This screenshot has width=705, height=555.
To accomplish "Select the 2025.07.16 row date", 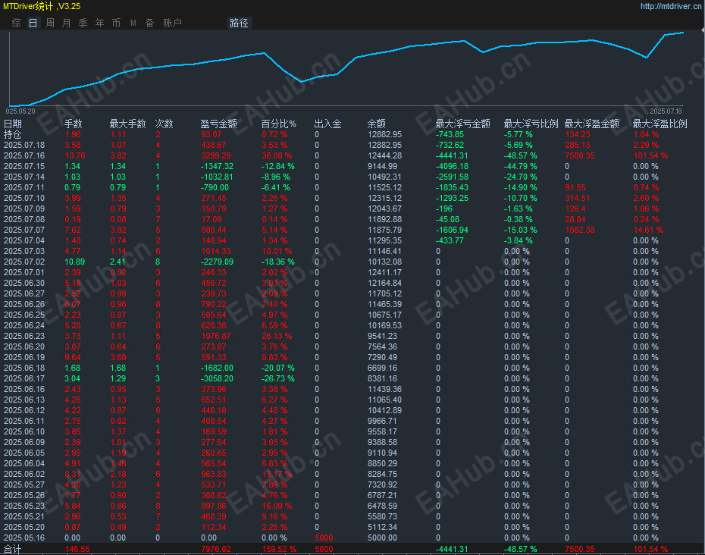I will 24,155.
